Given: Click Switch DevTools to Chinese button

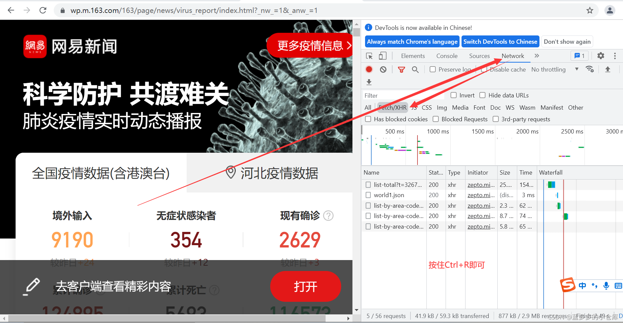Looking at the screenshot, I should [x=500, y=41].
